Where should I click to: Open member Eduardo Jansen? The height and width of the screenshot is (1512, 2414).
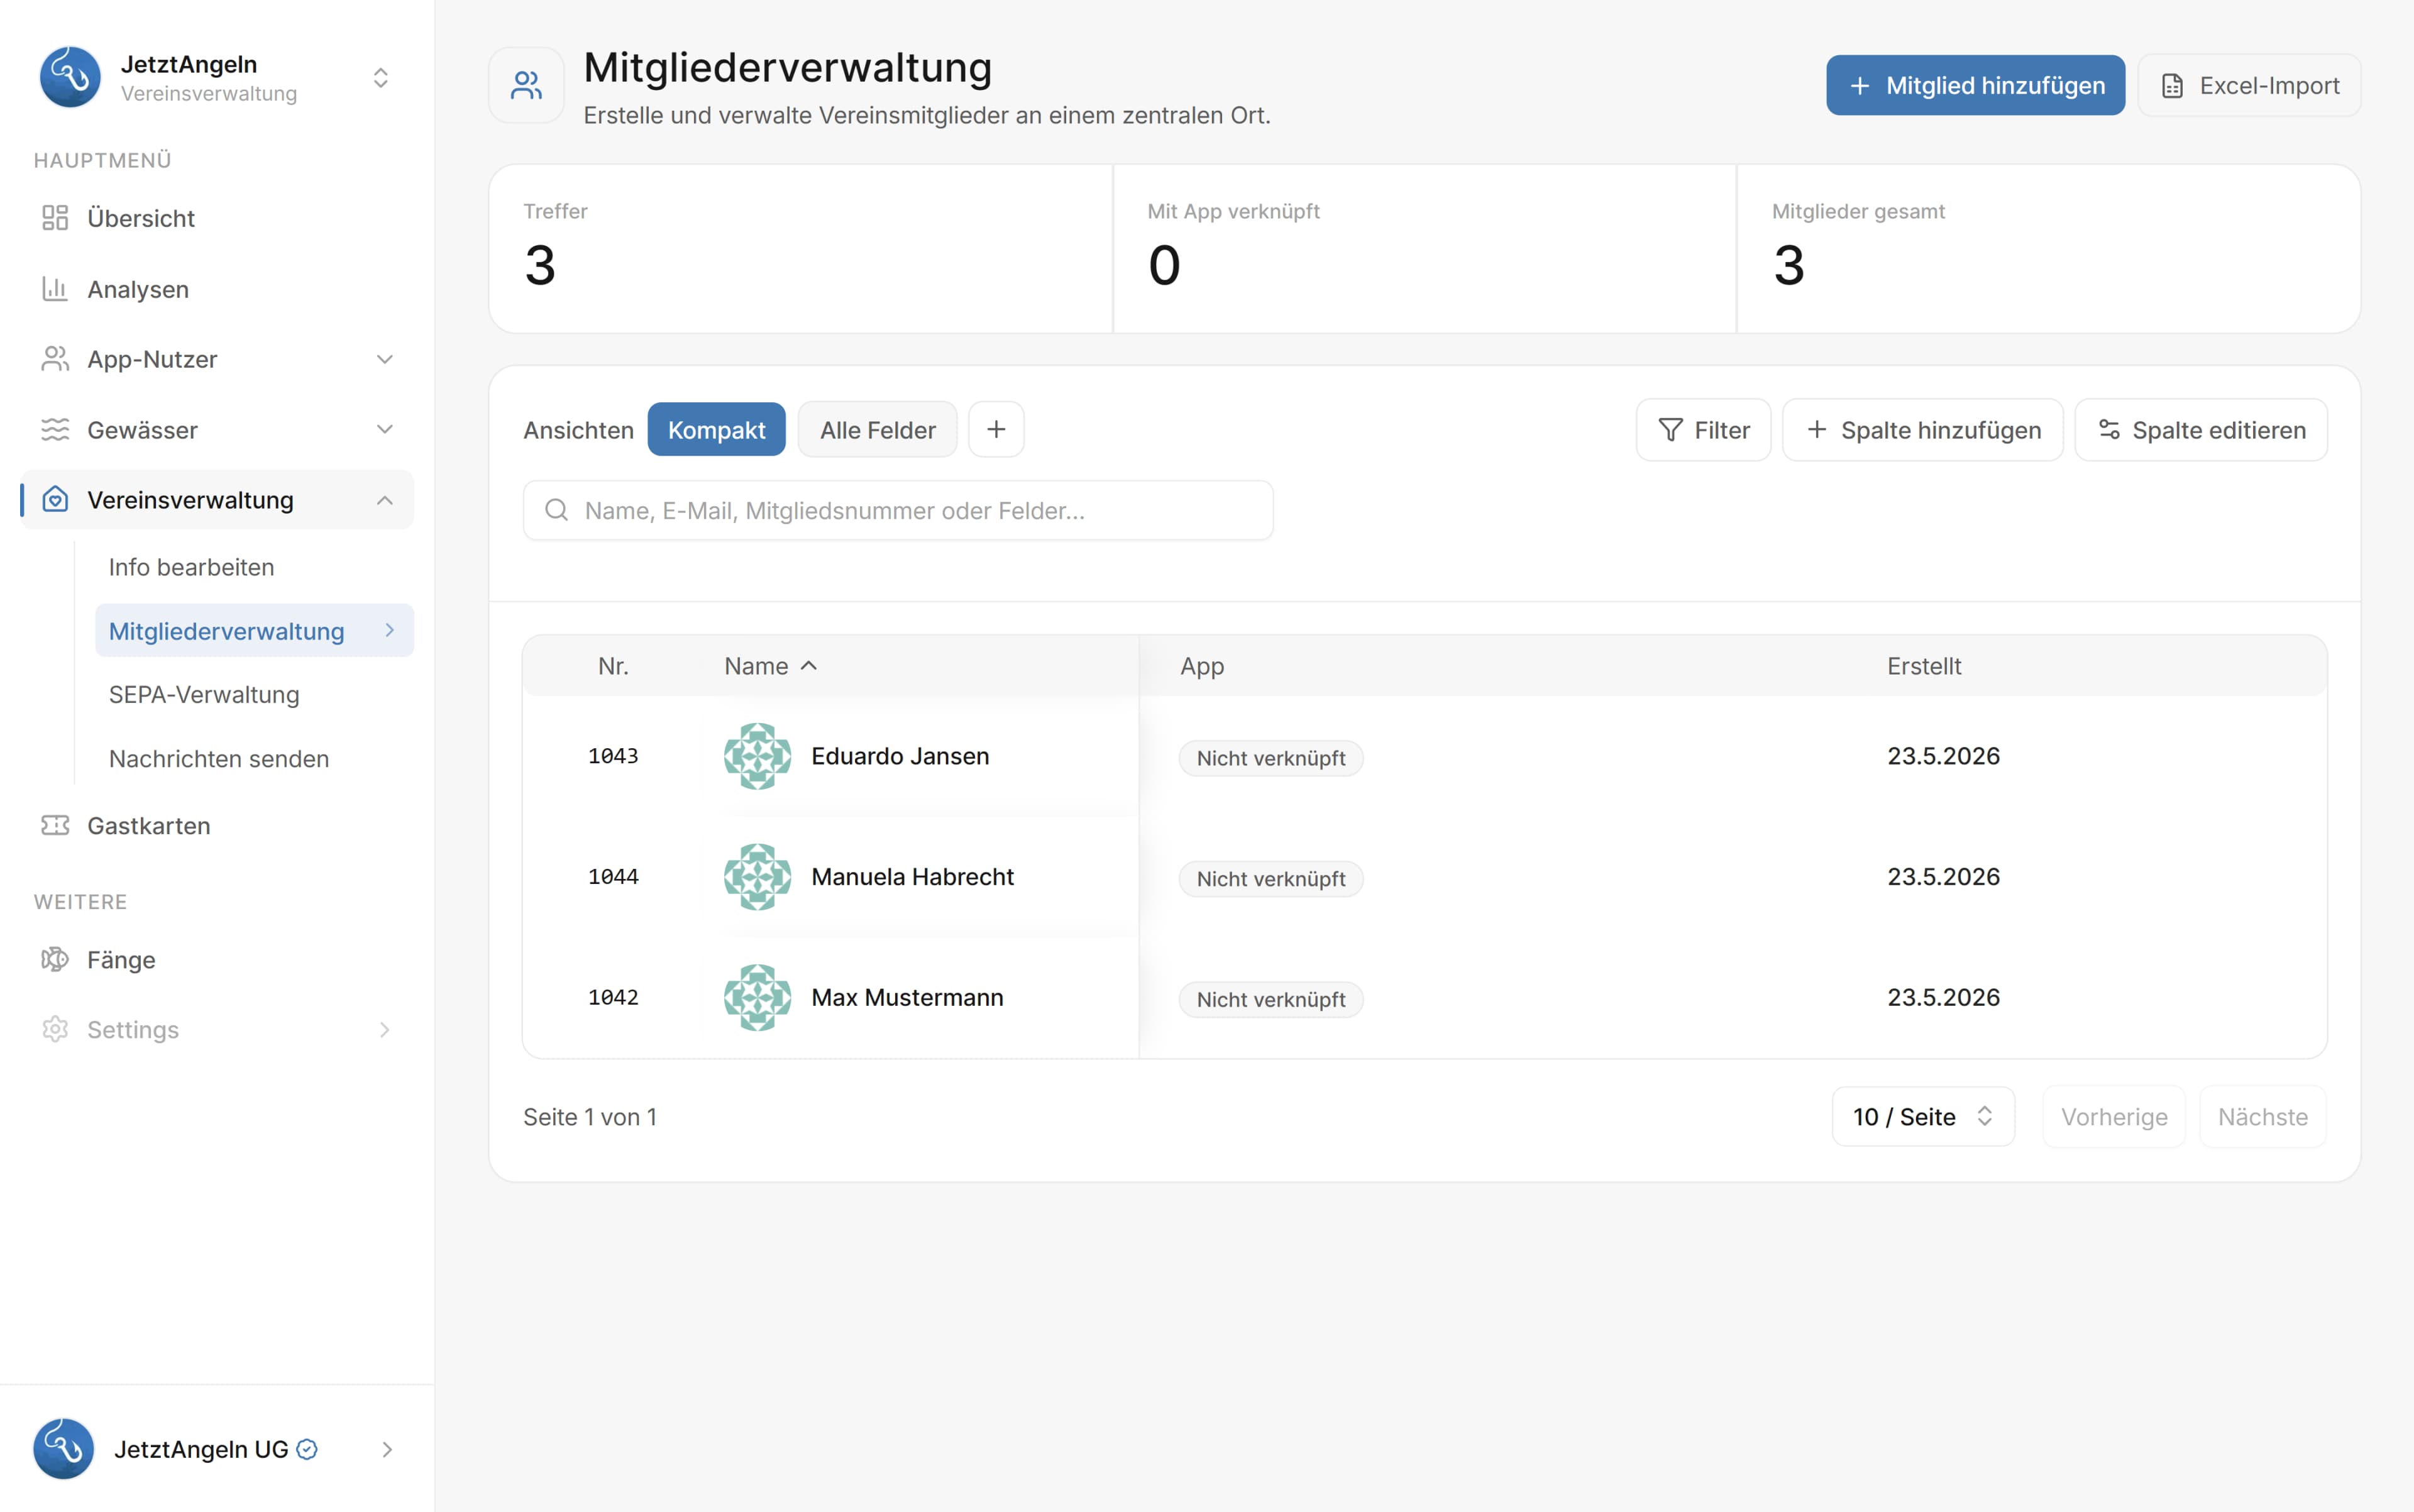pyautogui.click(x=900, y=756)
